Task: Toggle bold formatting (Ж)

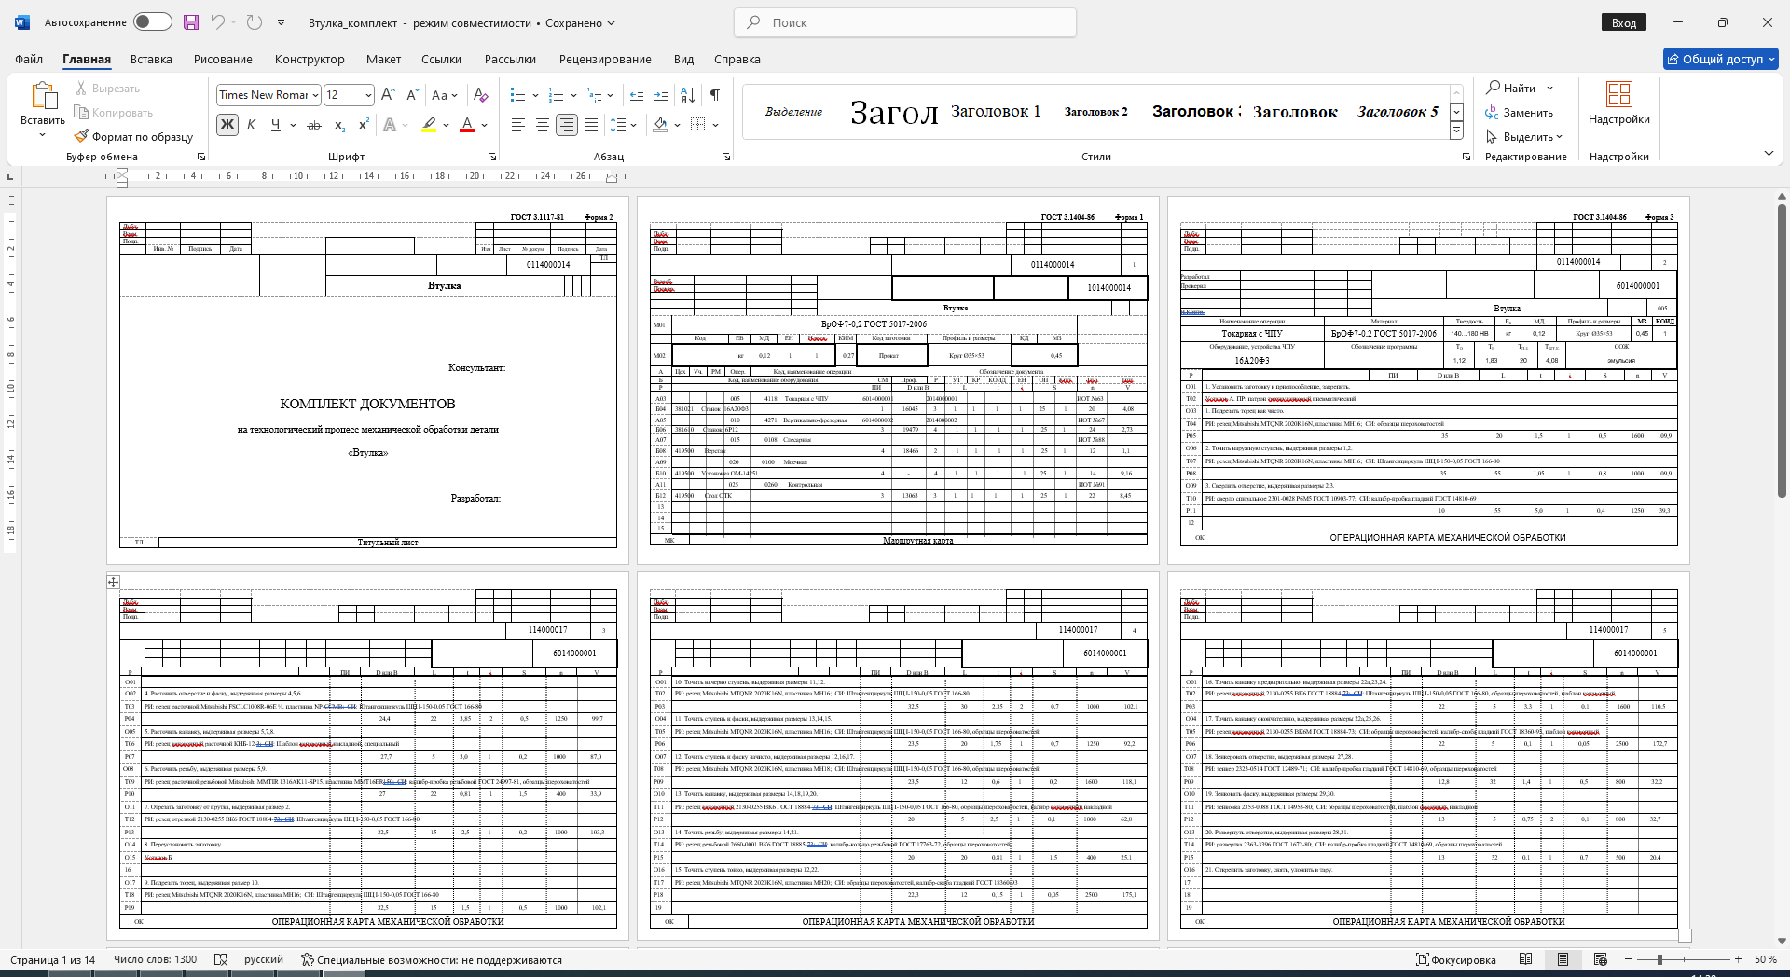Action: [x=227, y=125]
